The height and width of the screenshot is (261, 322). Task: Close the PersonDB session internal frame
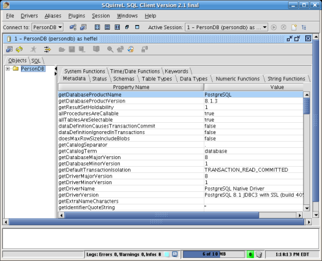(308, 38)
